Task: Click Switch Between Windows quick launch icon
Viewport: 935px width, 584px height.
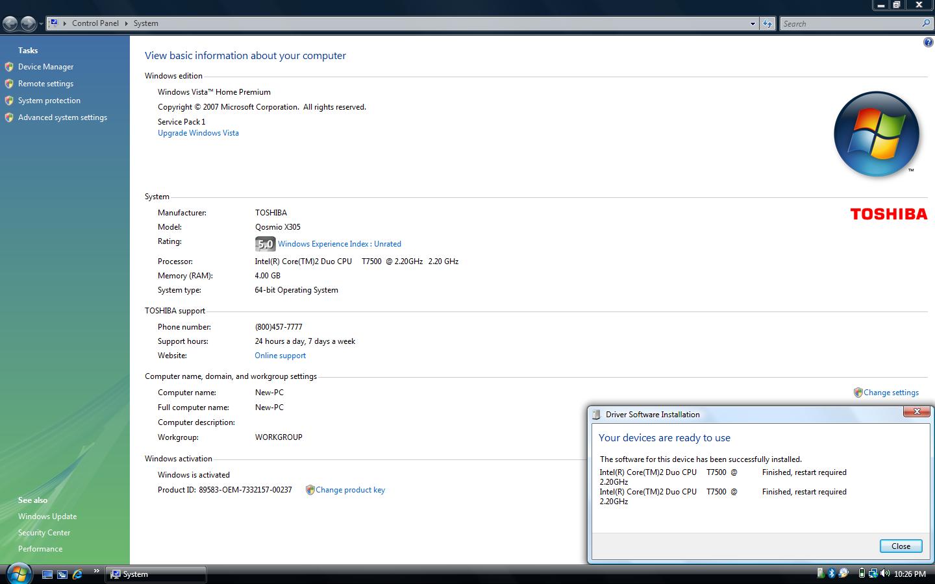Action: pos(62,574)
